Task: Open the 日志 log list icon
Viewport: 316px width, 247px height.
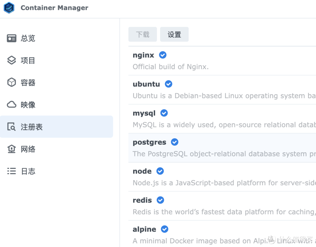Action: (x=11, y=171)
